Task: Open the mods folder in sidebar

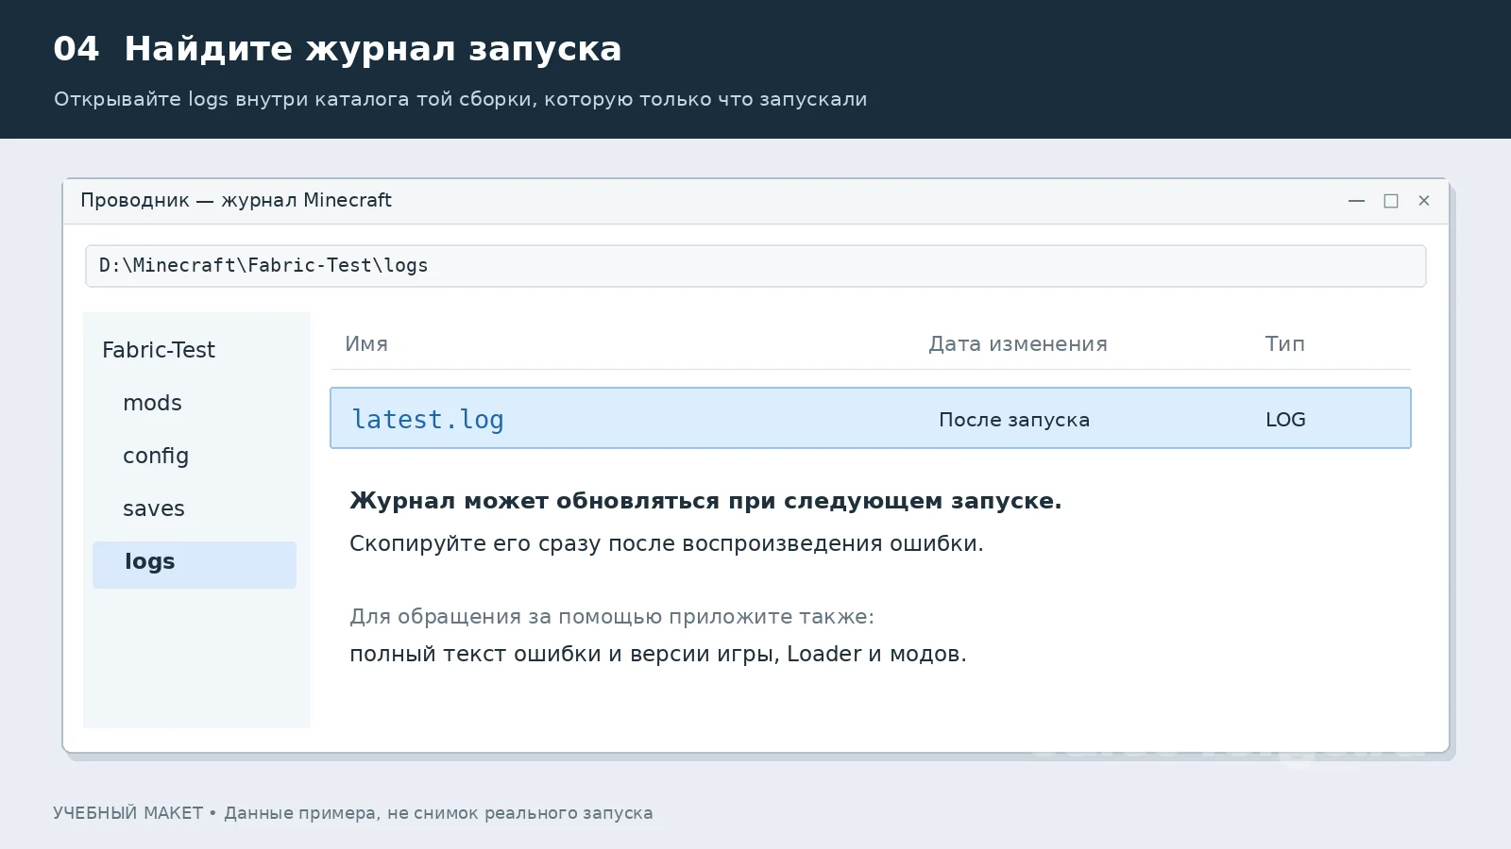Action: click(152, 403)
